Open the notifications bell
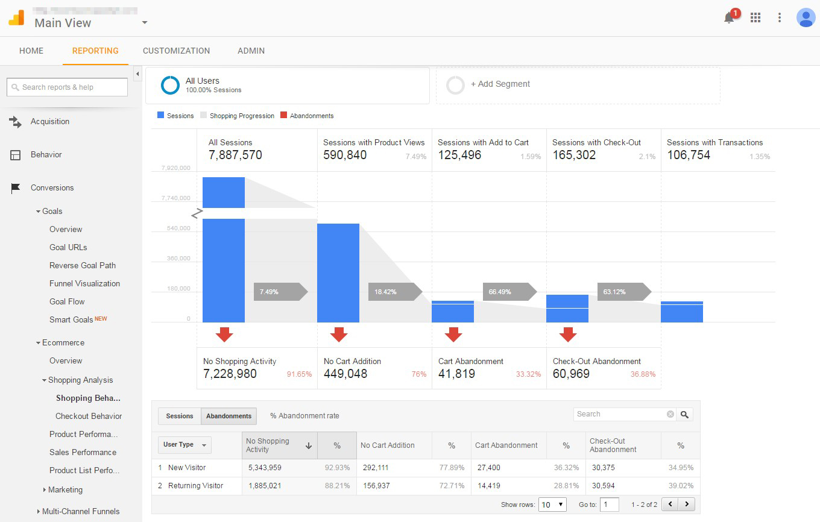This screenshot has width=820, height=522. [x=729, y=17]
